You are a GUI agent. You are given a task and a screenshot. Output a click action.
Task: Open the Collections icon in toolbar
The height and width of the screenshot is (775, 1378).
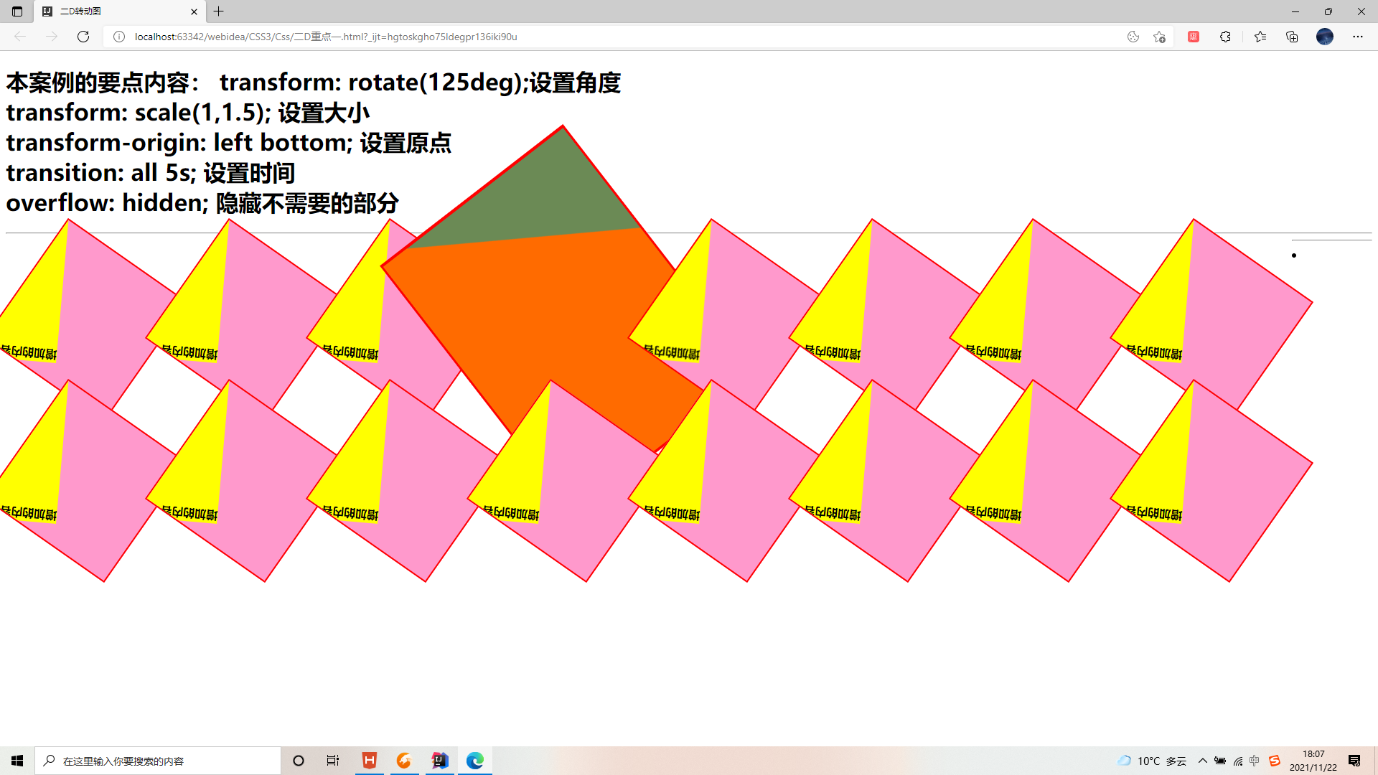pos(1292,37)
